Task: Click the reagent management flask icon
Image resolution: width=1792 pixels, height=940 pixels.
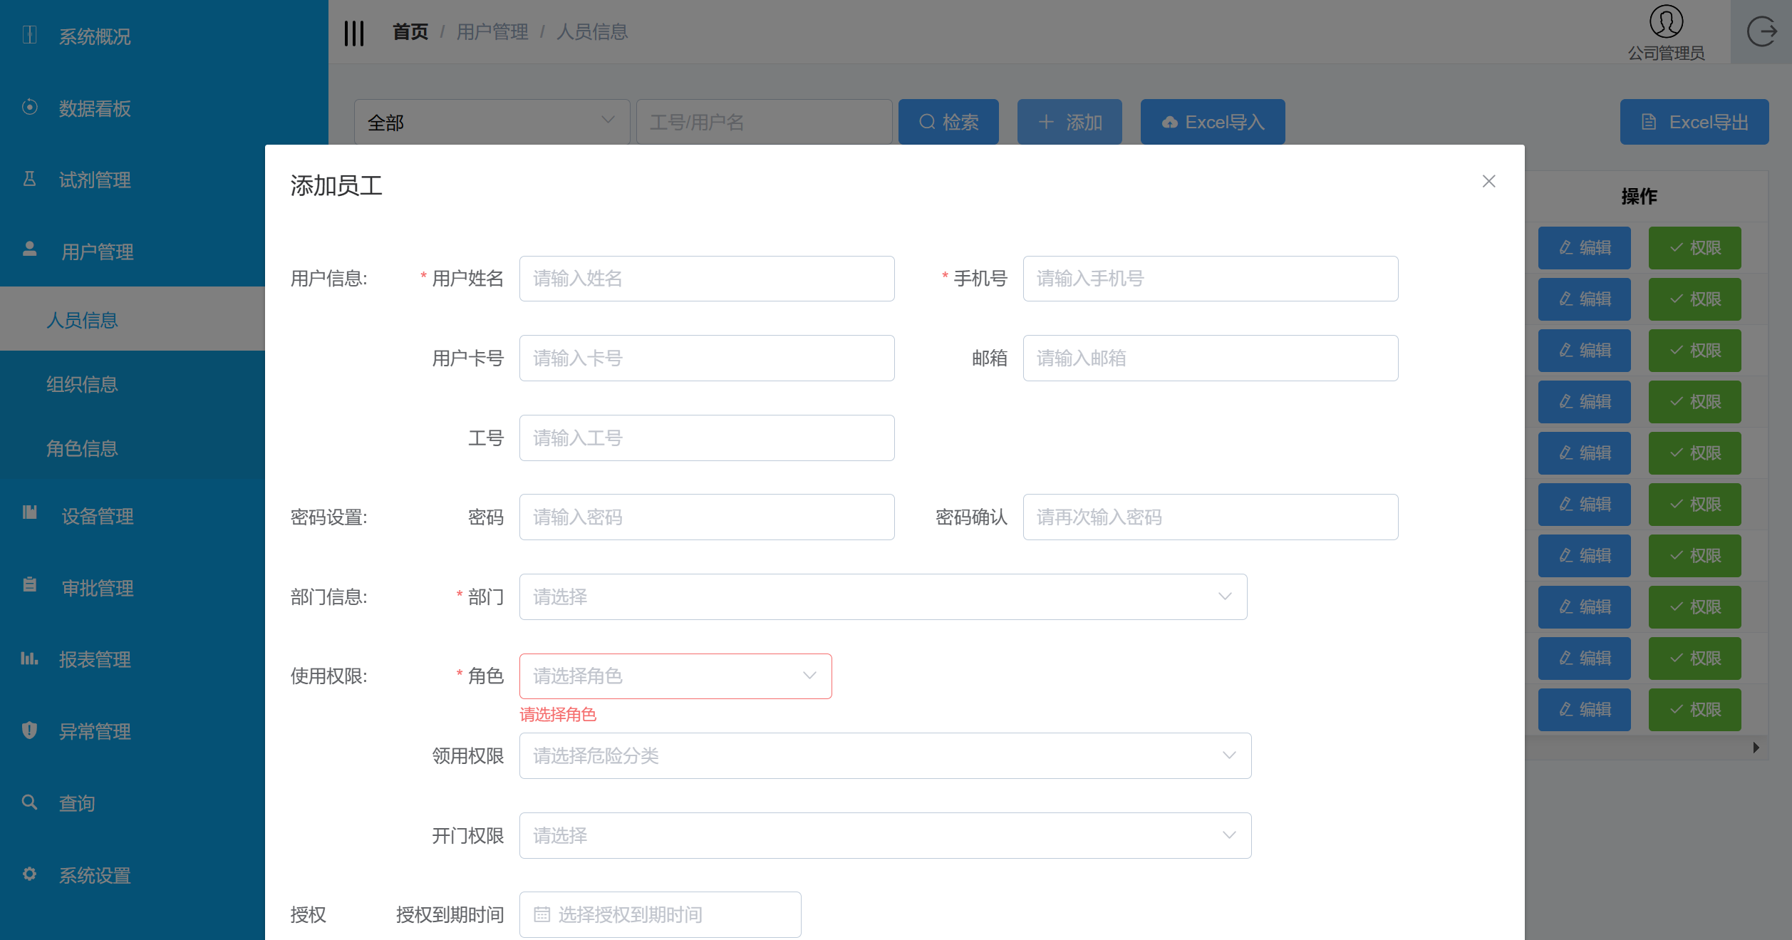Action: click(30, 178)
